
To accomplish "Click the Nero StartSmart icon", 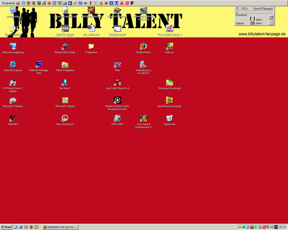I will coord(65,118).
